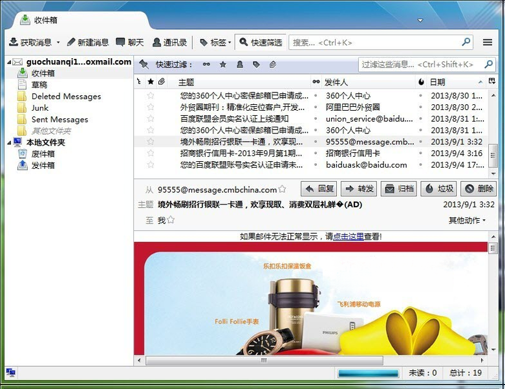The height and width of the screenshot is (389, 505).
Task: Open the dropdown arrow beside 获取消息
Action: 58,42
